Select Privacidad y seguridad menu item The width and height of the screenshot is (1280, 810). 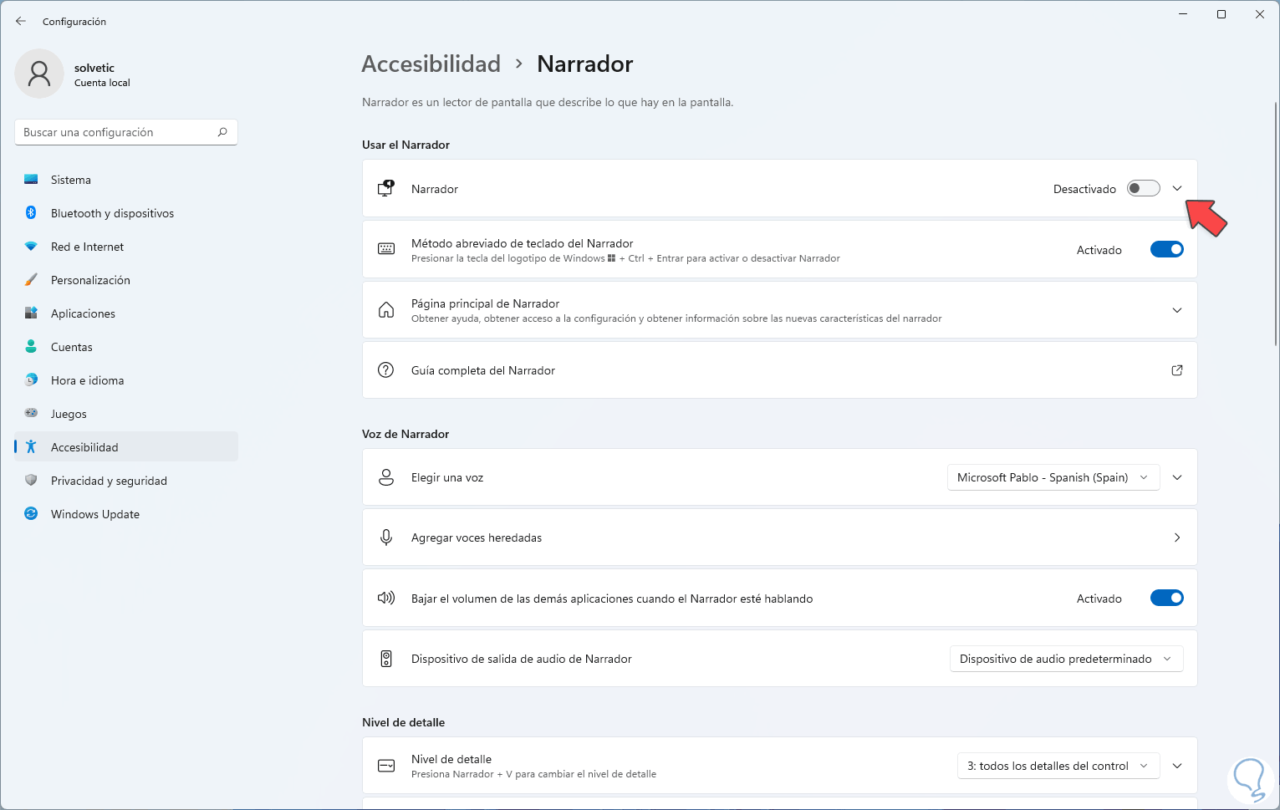pyautogui.click(x=109, y=481)
